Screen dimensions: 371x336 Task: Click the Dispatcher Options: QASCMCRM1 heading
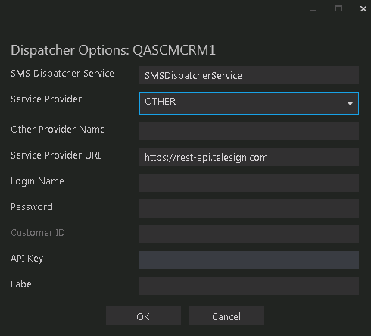(x=113, y=50)
